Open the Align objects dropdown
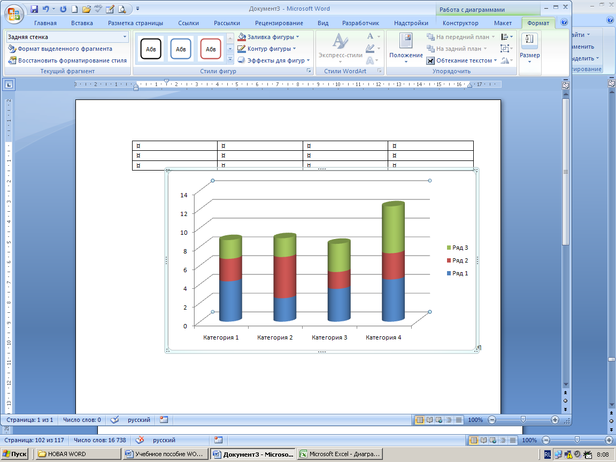 [x=507, y=37]
